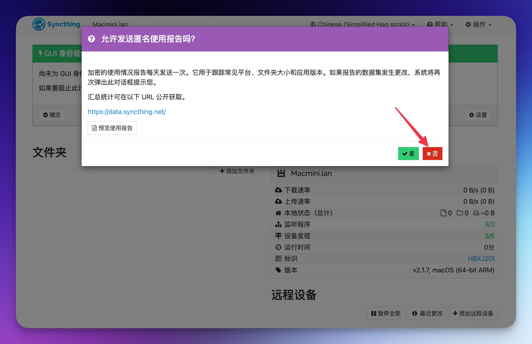Click the 0分 uptime value
The height and width of the screenshot is (344, 532).
(489, 247)
